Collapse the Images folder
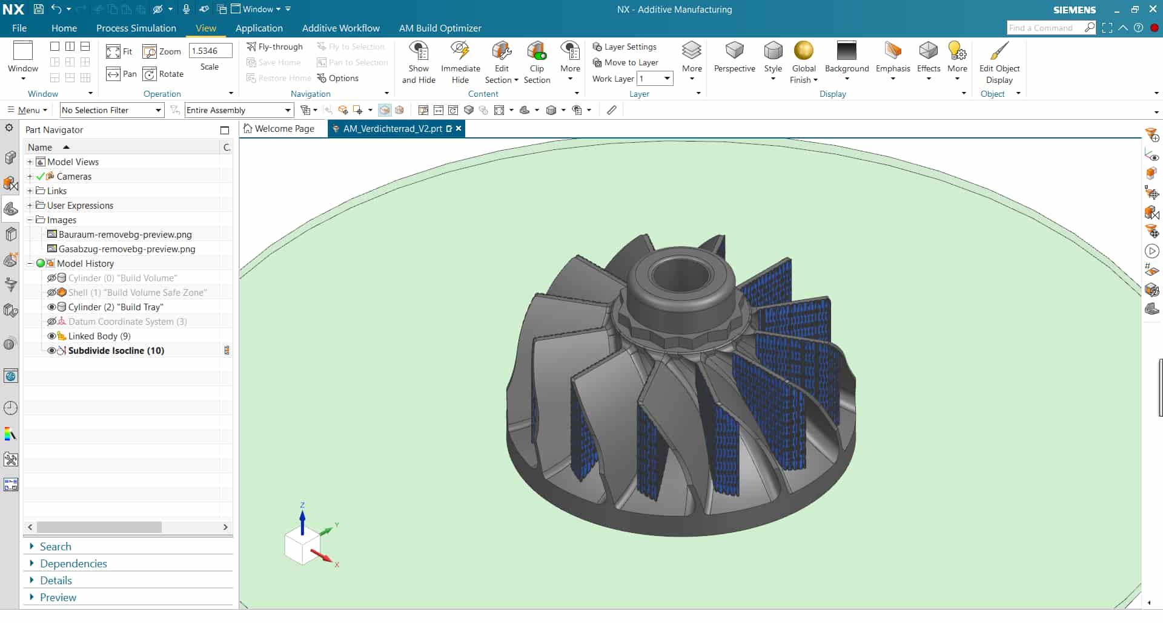This screenshot has width=1163, height=623. click(x=30, y=220)
